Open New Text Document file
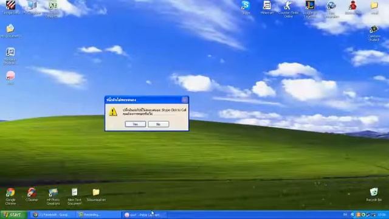 [x=74, y=196]
